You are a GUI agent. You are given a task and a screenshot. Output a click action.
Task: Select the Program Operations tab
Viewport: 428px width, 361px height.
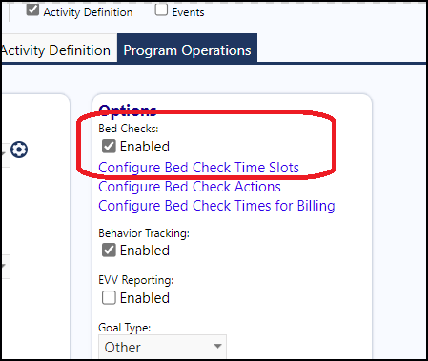click(187, 50)
